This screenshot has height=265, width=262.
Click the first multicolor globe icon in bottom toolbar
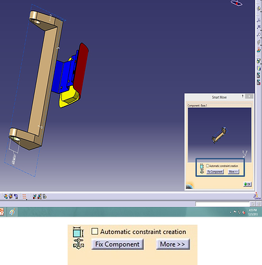coord(6,196)
